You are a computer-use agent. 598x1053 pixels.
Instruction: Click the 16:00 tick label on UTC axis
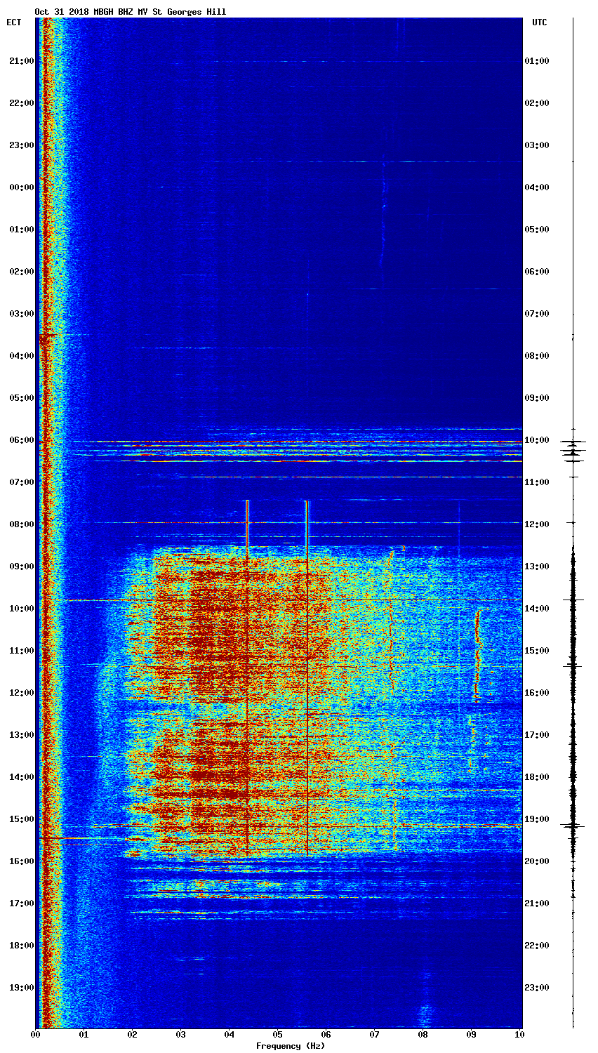click(x=538, y=693)
